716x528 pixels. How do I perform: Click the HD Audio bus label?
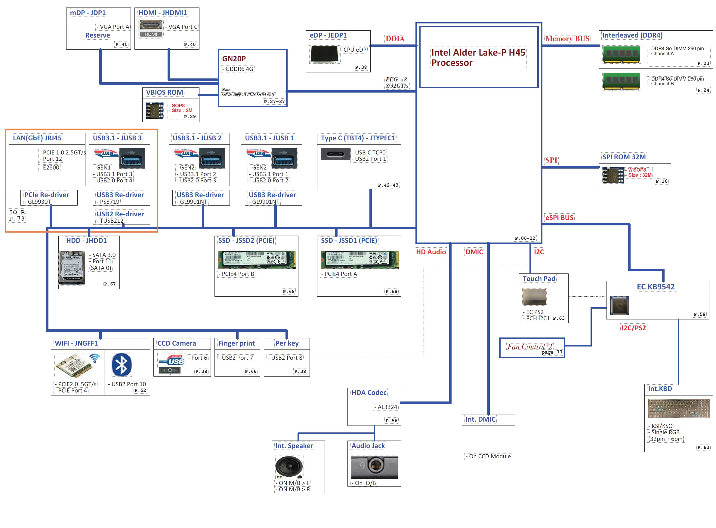point(431,252)
